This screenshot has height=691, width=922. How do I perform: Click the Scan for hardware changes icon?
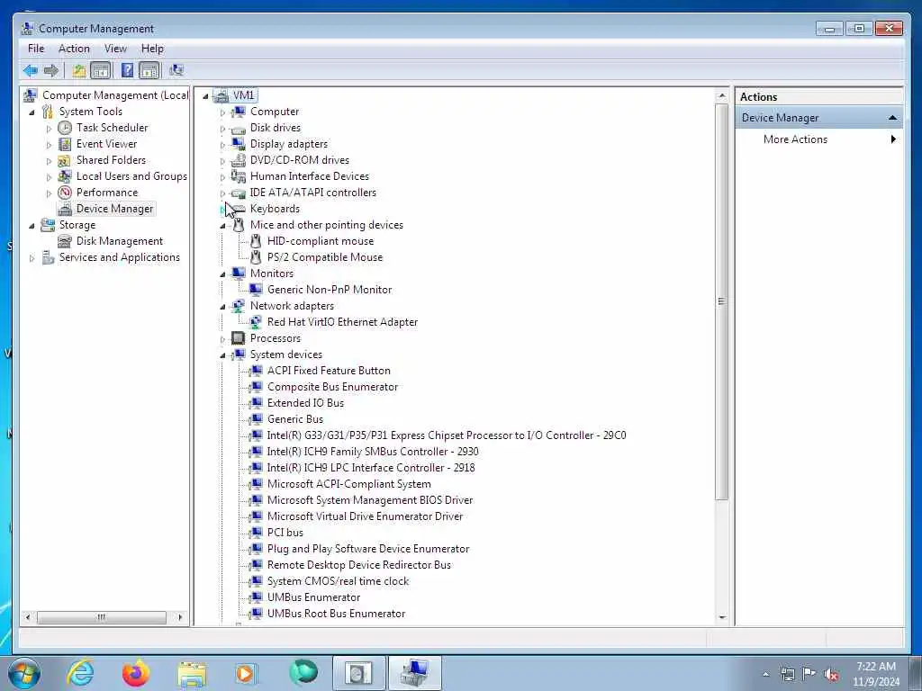tap(176, 71)
